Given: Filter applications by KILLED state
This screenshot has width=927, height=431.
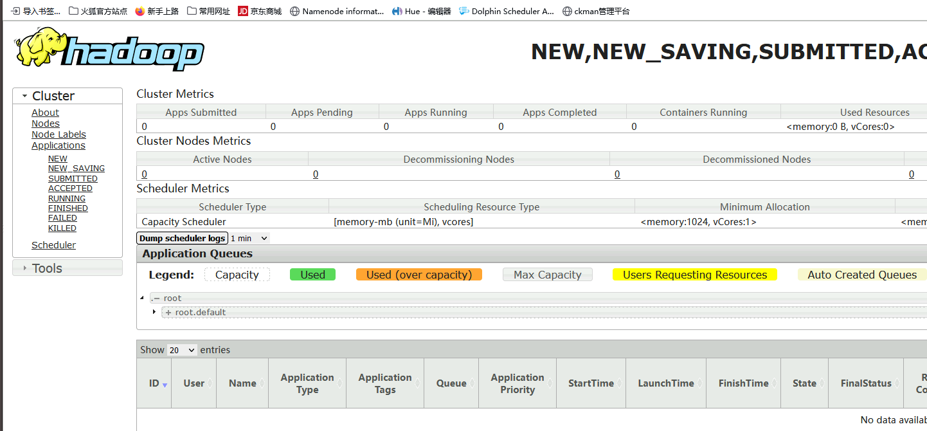Looking at the screenshot, I should (x=62, y=228).
